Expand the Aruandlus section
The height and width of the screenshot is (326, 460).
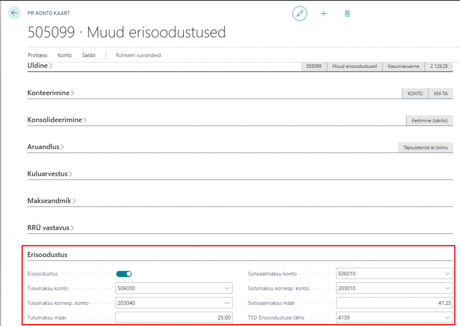click(45, 147)
